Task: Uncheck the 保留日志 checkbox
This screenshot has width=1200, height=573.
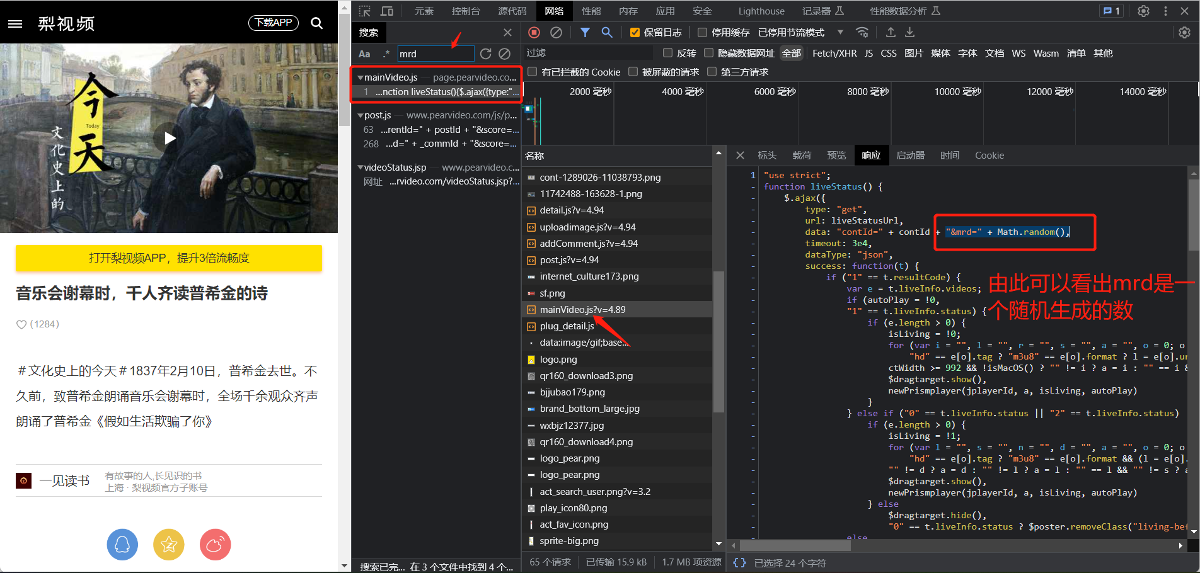Action: [635, 33]
